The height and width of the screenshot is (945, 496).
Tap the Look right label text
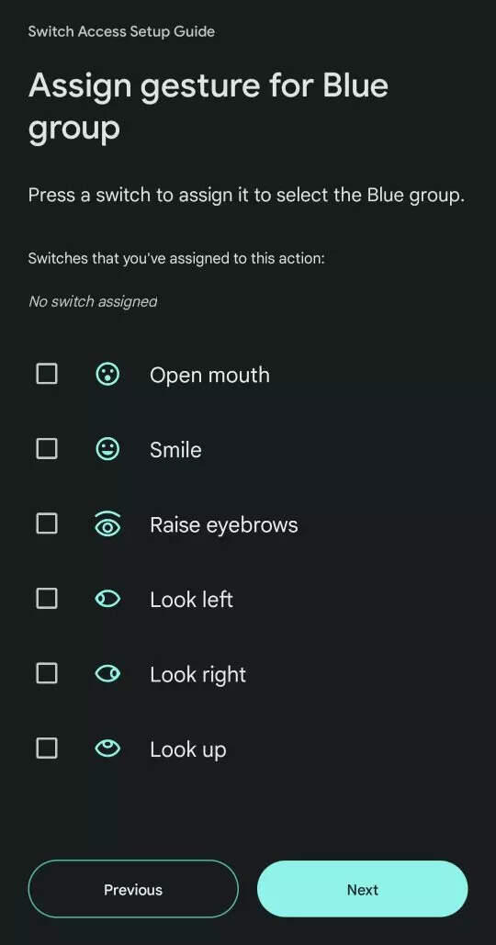(x=198, y=675)
